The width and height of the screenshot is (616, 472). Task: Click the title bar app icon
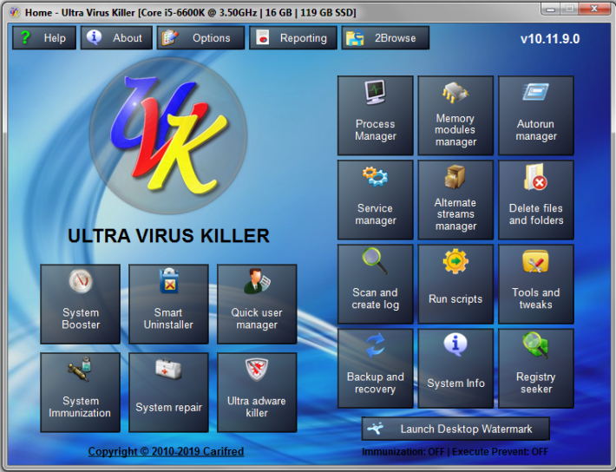(x=15, y=12)
